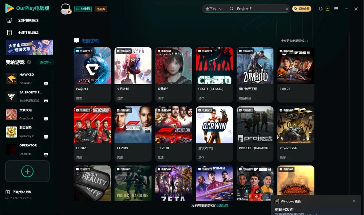This screenshot has width=364, height=215.
Task: Open the Darwin Project card
Action: point(214,134)
